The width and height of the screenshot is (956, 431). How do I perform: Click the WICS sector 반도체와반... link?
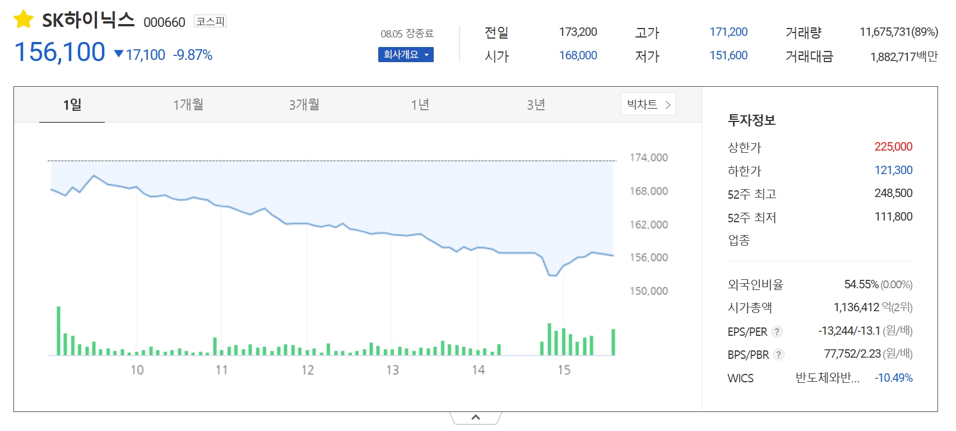[827, 378]
